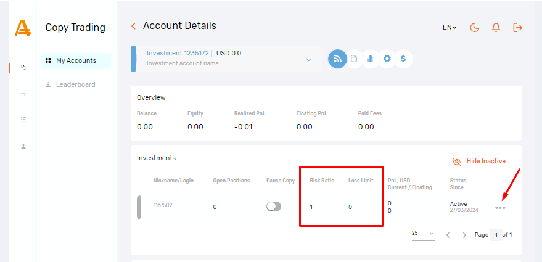Click the page number input field
Viewport: 542px width, 262px height.
tap(496, 235)
